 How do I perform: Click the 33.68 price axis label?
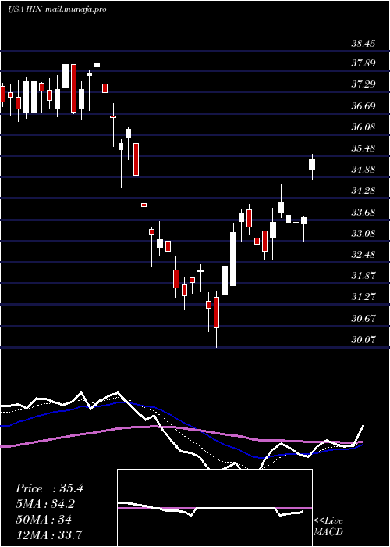point(363,212)
